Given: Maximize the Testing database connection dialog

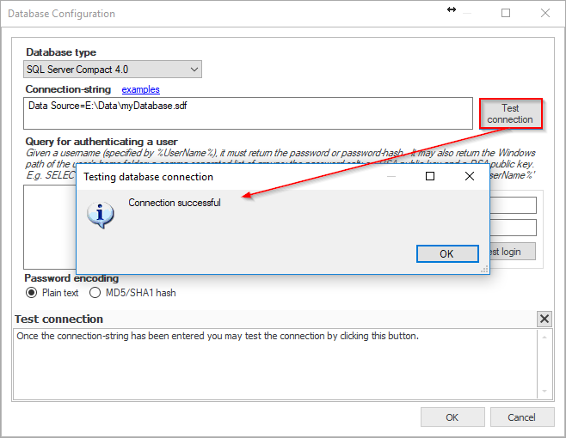Looking at the screenshot, I should [430, 176].
